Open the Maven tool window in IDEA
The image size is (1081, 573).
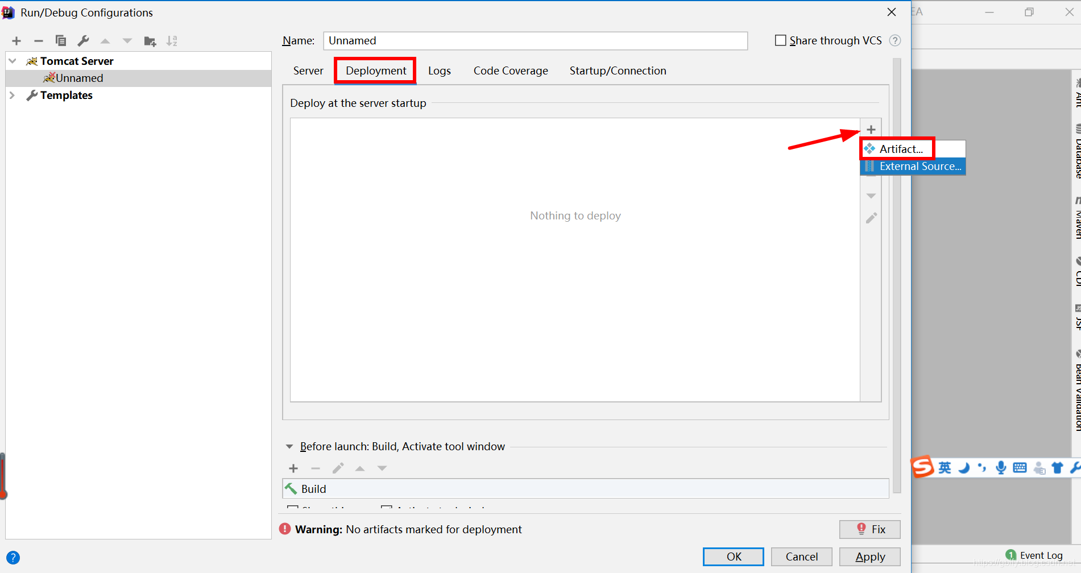pos(1077,218)
